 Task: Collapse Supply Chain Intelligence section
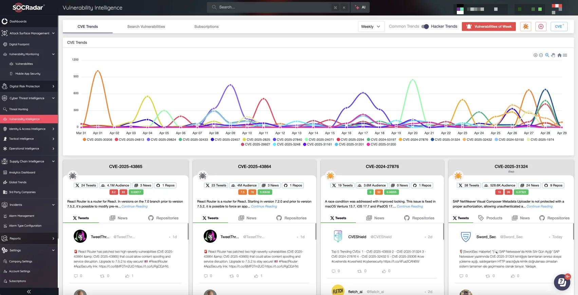coord(29,161)
